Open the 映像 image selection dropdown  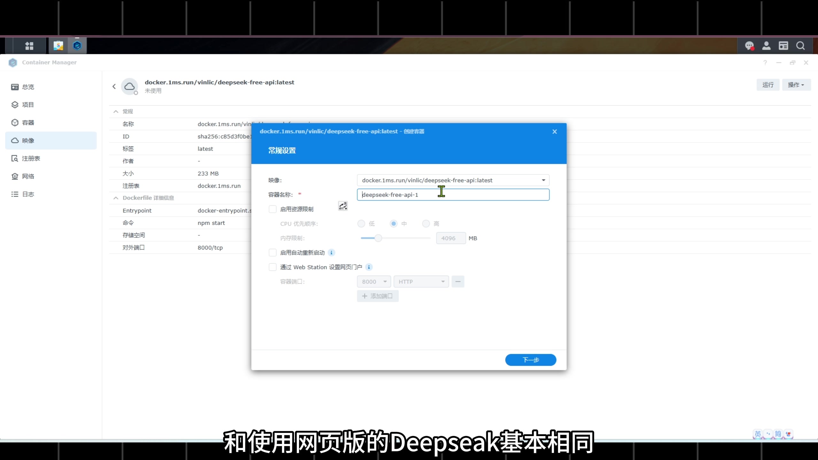click(543, 180)
